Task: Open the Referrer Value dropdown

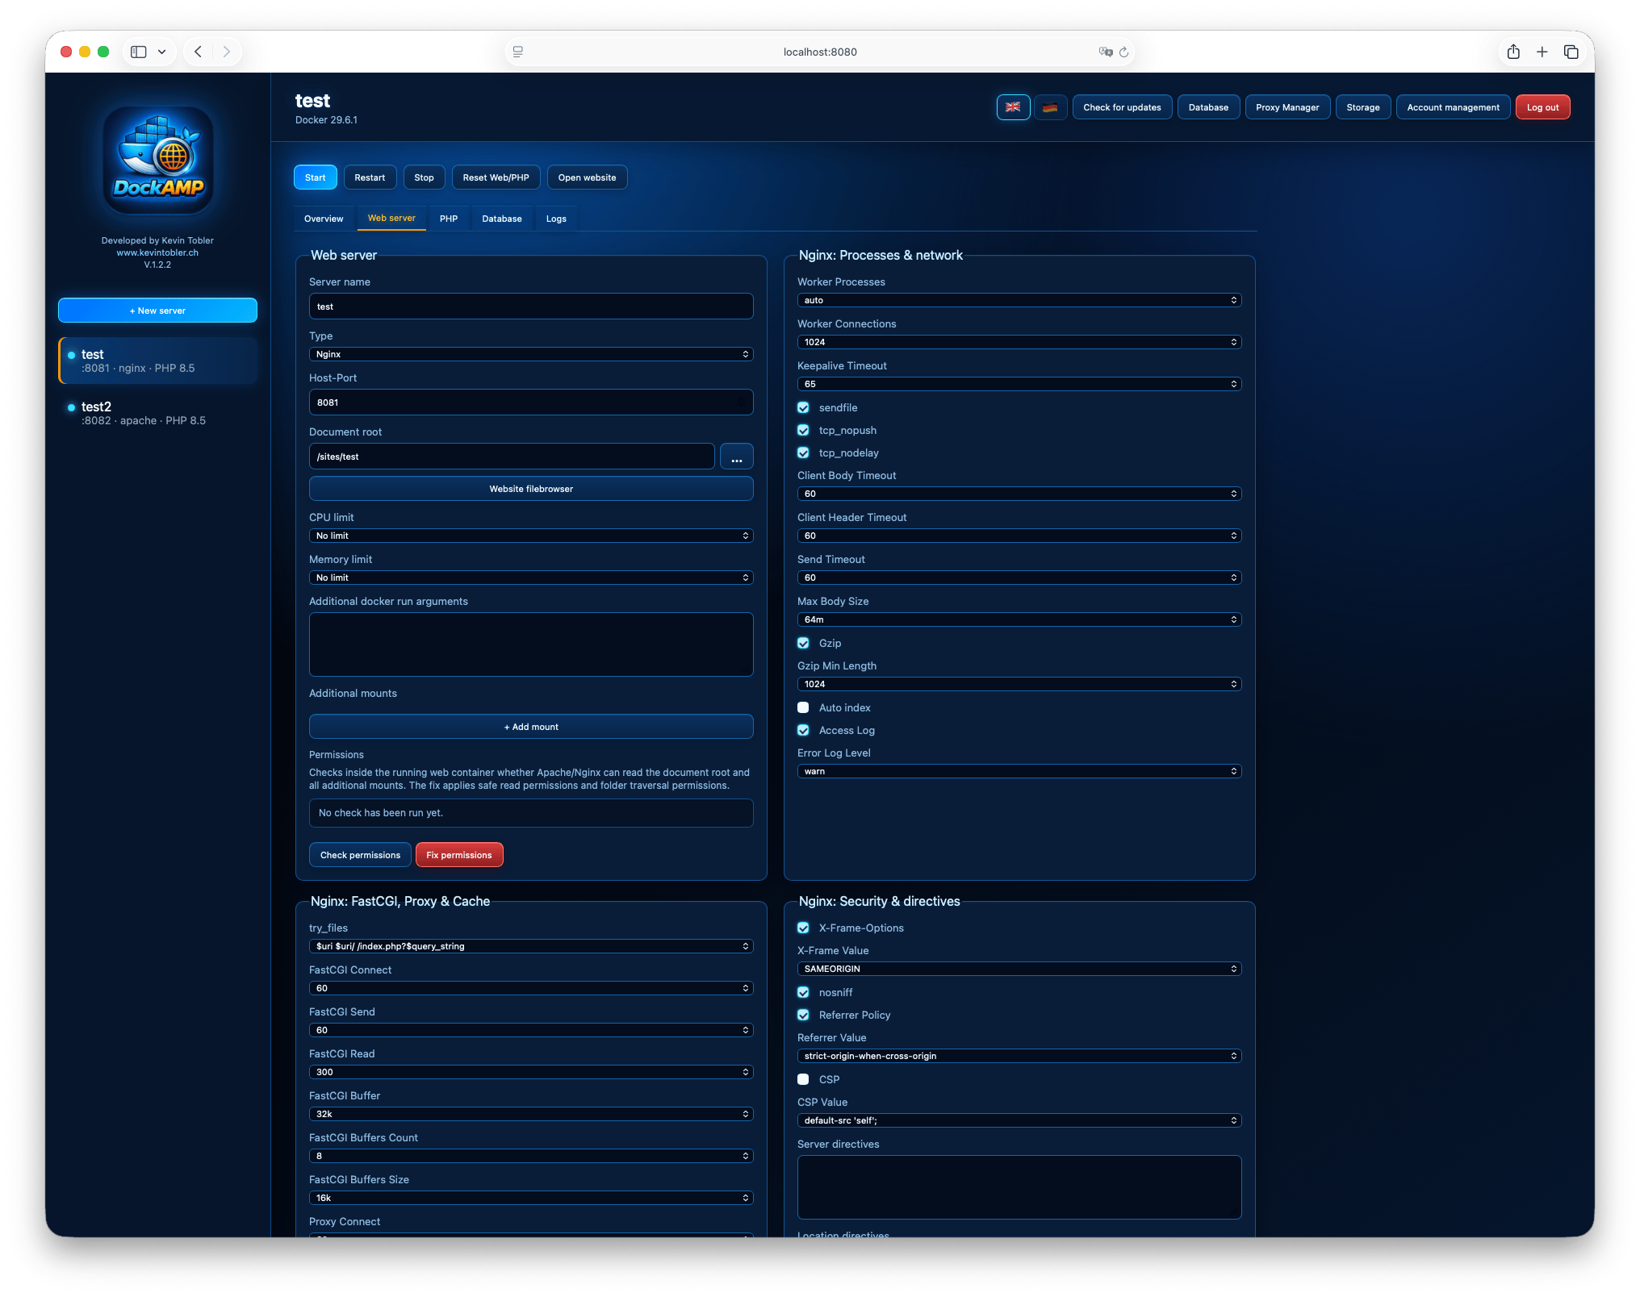Action: pyautogui.click(x=1019, y=1056)
